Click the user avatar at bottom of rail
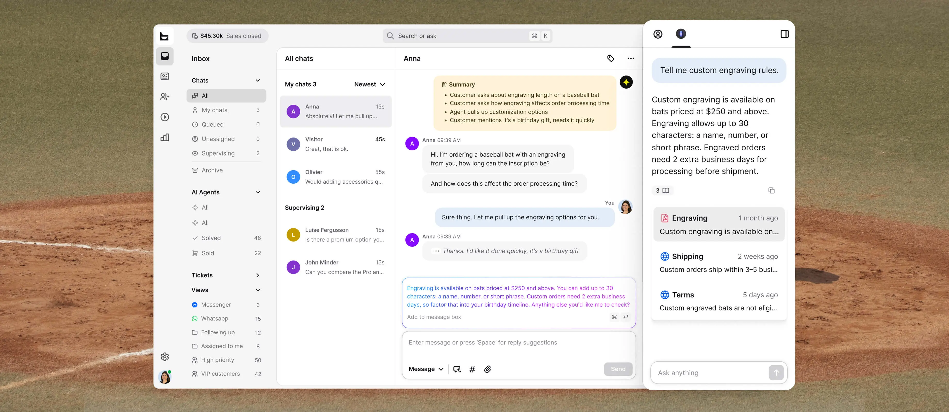The height and width of the screenshot is (412, 949). click(165, 377)
